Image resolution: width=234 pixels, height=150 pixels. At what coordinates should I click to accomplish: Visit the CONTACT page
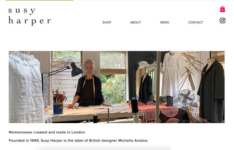(x=196, y=22)
